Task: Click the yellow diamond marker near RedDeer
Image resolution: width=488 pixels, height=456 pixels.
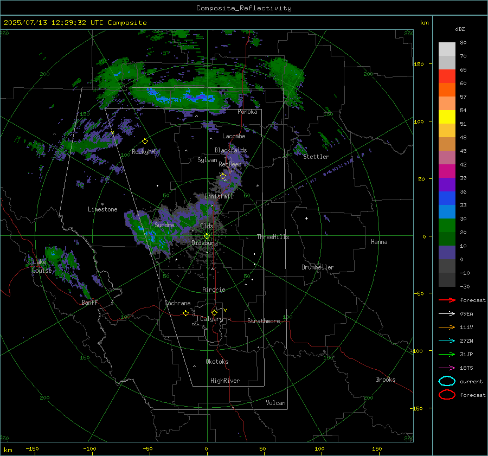Action: tap(223, 176)
